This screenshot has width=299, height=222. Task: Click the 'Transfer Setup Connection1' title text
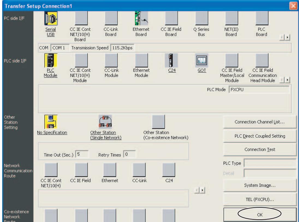[x=39, y=6]
